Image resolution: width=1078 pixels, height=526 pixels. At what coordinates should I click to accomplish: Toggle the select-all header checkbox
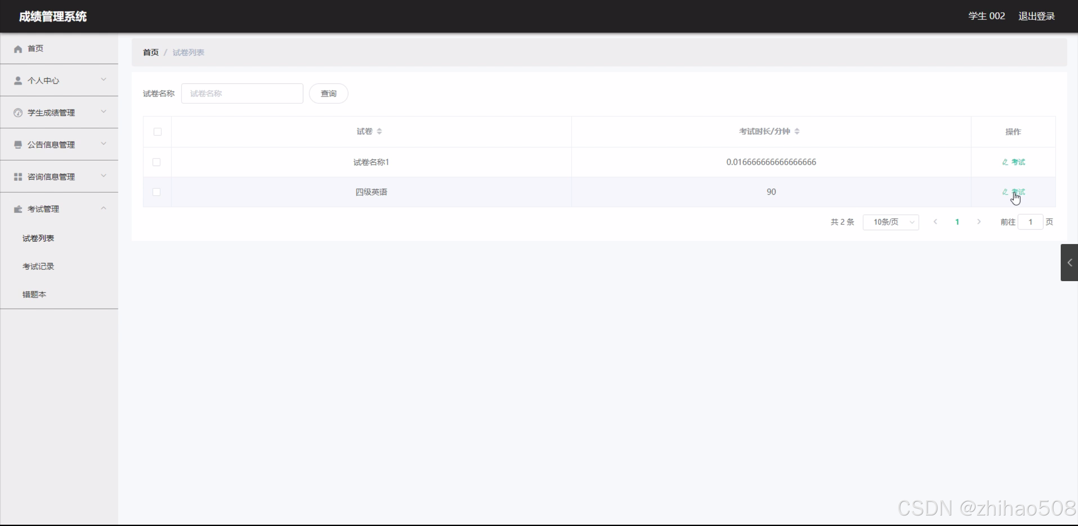(158, 132)
